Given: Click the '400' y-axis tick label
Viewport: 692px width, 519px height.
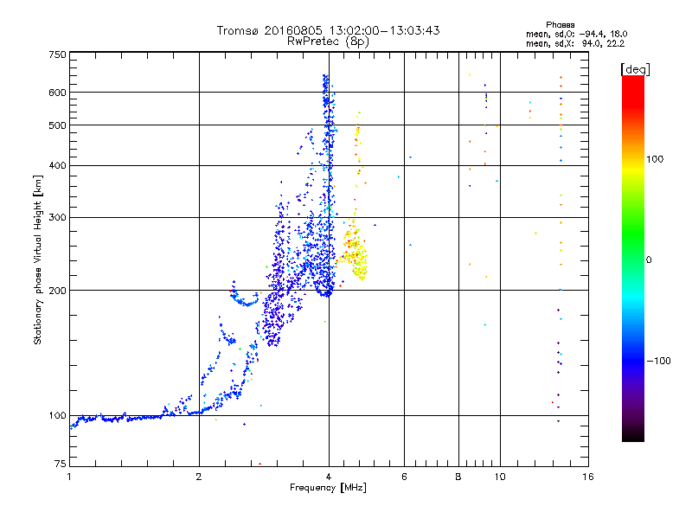Looking at the screenshot, I should click(x=57, y=166).
